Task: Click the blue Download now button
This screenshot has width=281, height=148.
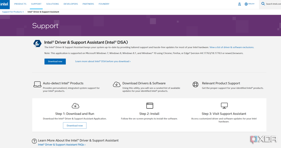Action: click(x=55, y=61)
